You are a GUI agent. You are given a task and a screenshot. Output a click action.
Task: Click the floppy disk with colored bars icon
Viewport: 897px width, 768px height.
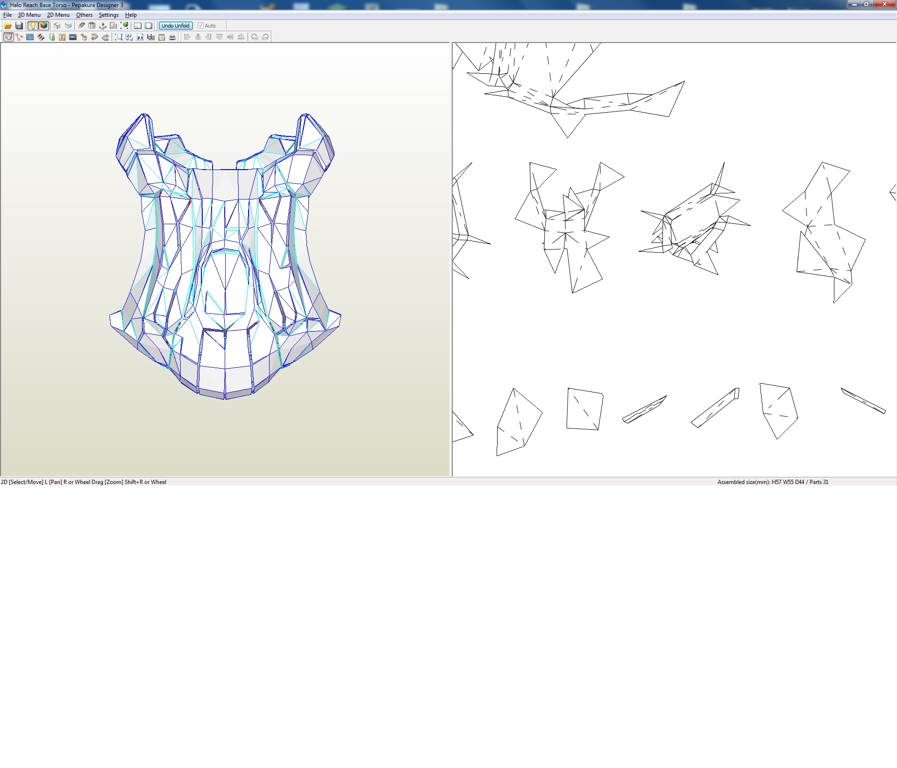[151, 37]
